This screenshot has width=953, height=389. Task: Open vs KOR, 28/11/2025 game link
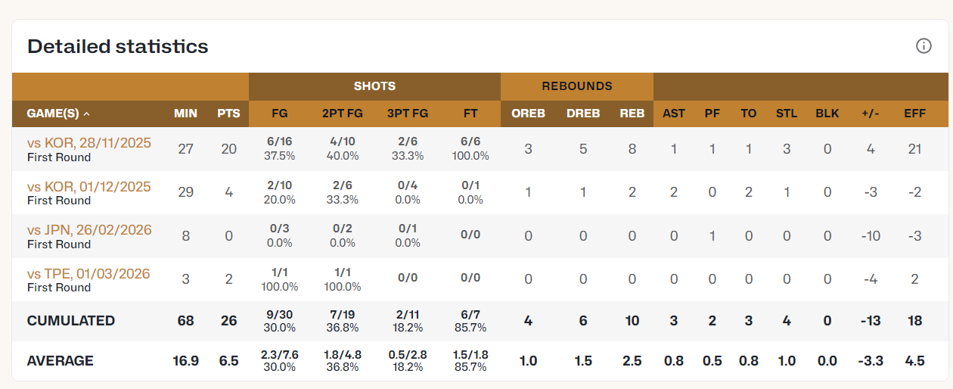coord(89,142)
